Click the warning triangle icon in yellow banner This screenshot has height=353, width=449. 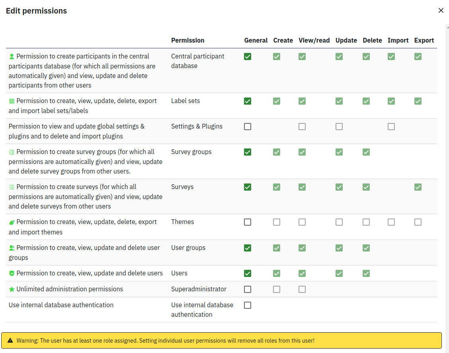[x=10, y=341]
